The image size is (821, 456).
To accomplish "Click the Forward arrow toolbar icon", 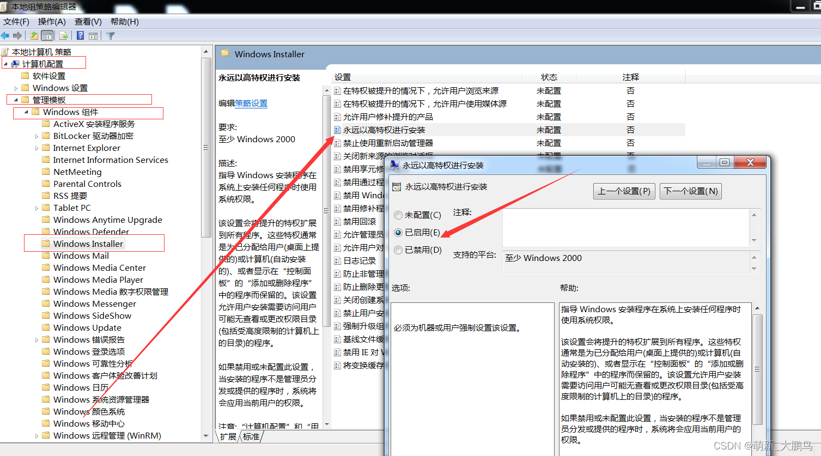I will coord(17,36).
